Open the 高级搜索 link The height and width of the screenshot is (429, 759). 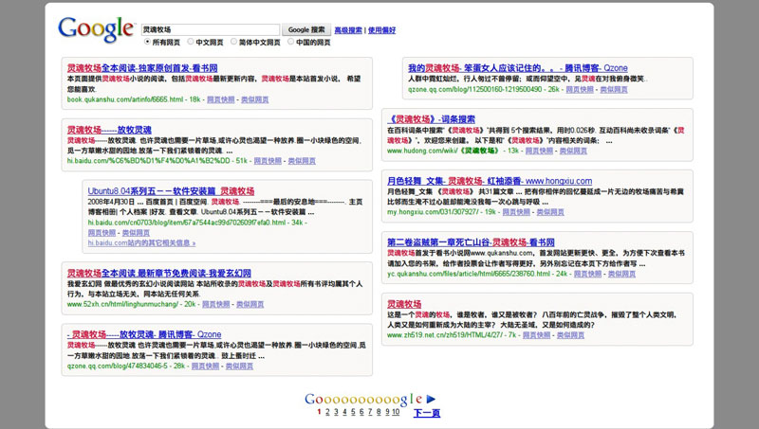point(348,30)
